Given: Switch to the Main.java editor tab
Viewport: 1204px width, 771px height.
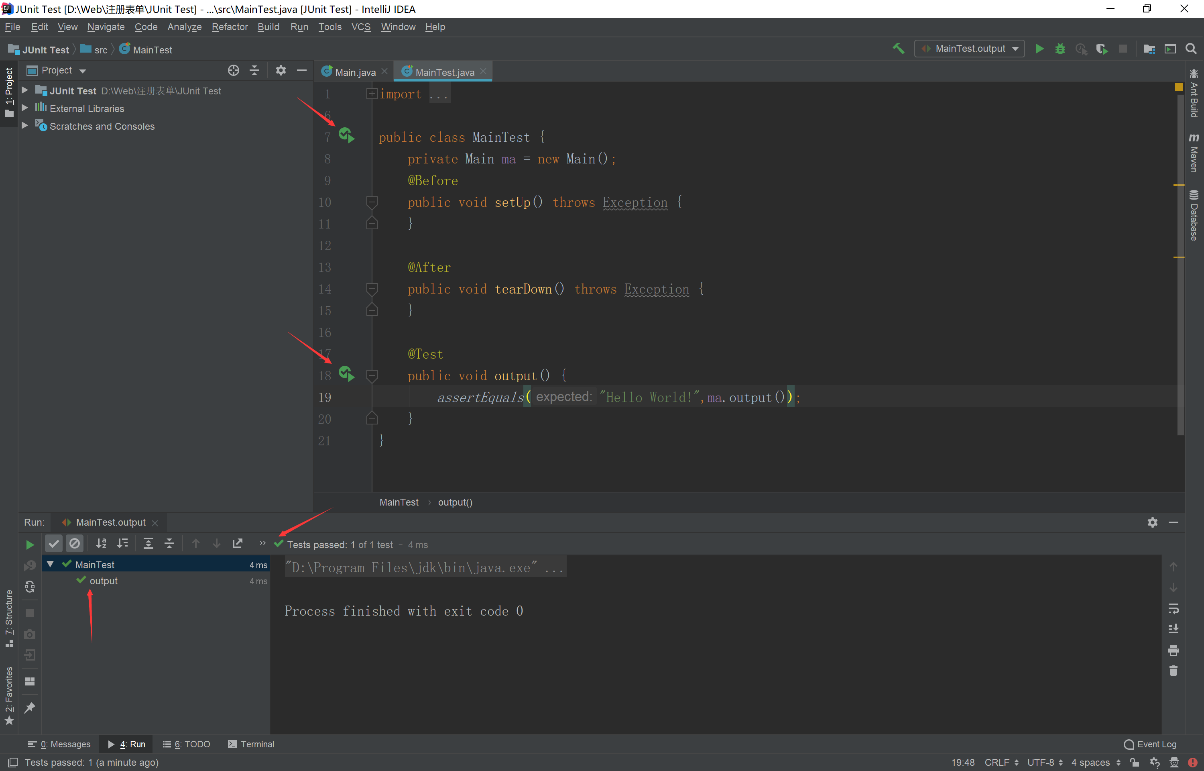Looking at the screenshot, I should tap(355, 72).
